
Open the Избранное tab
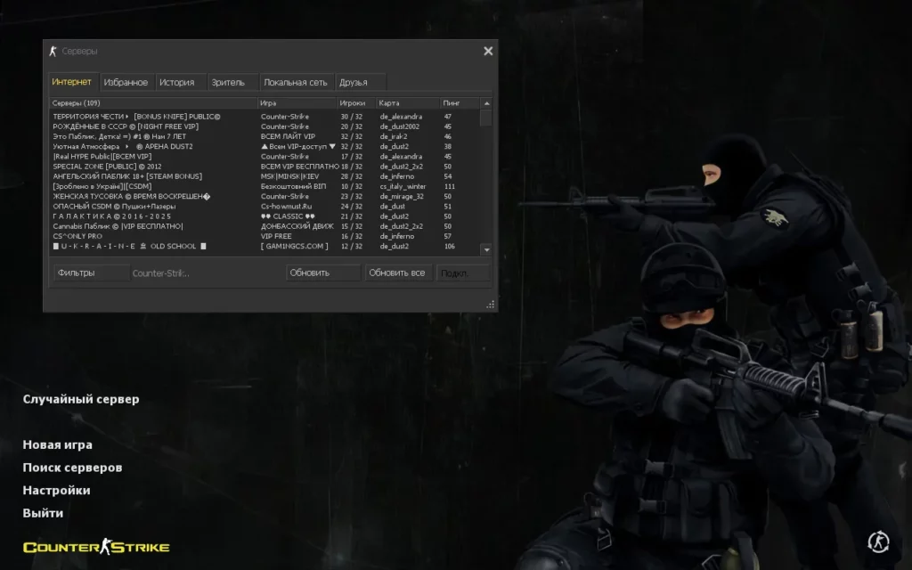click(126, 83)
